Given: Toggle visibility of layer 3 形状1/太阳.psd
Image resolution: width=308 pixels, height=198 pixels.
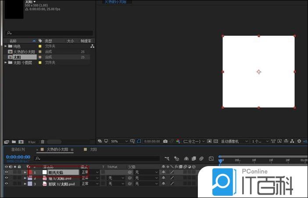Looking at the screenshot, I should 6,184.
